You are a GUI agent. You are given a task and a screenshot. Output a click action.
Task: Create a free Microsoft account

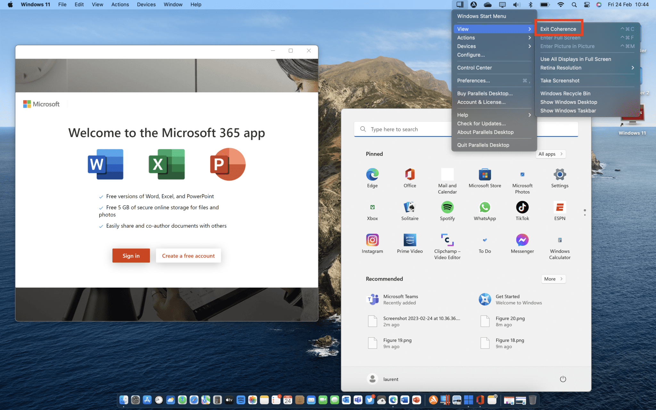(x=188, y=256)
